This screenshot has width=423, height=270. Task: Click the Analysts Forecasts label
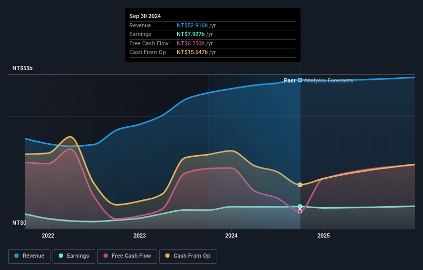click(329, 80)
